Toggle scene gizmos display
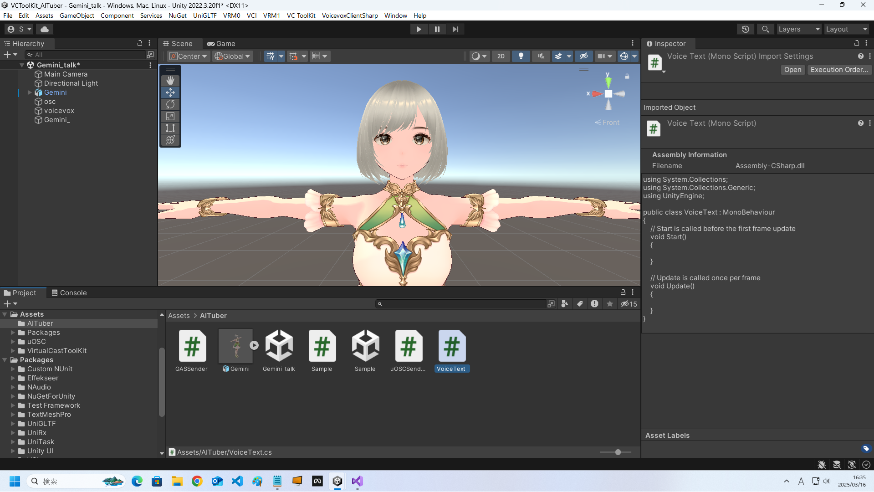 624,56
